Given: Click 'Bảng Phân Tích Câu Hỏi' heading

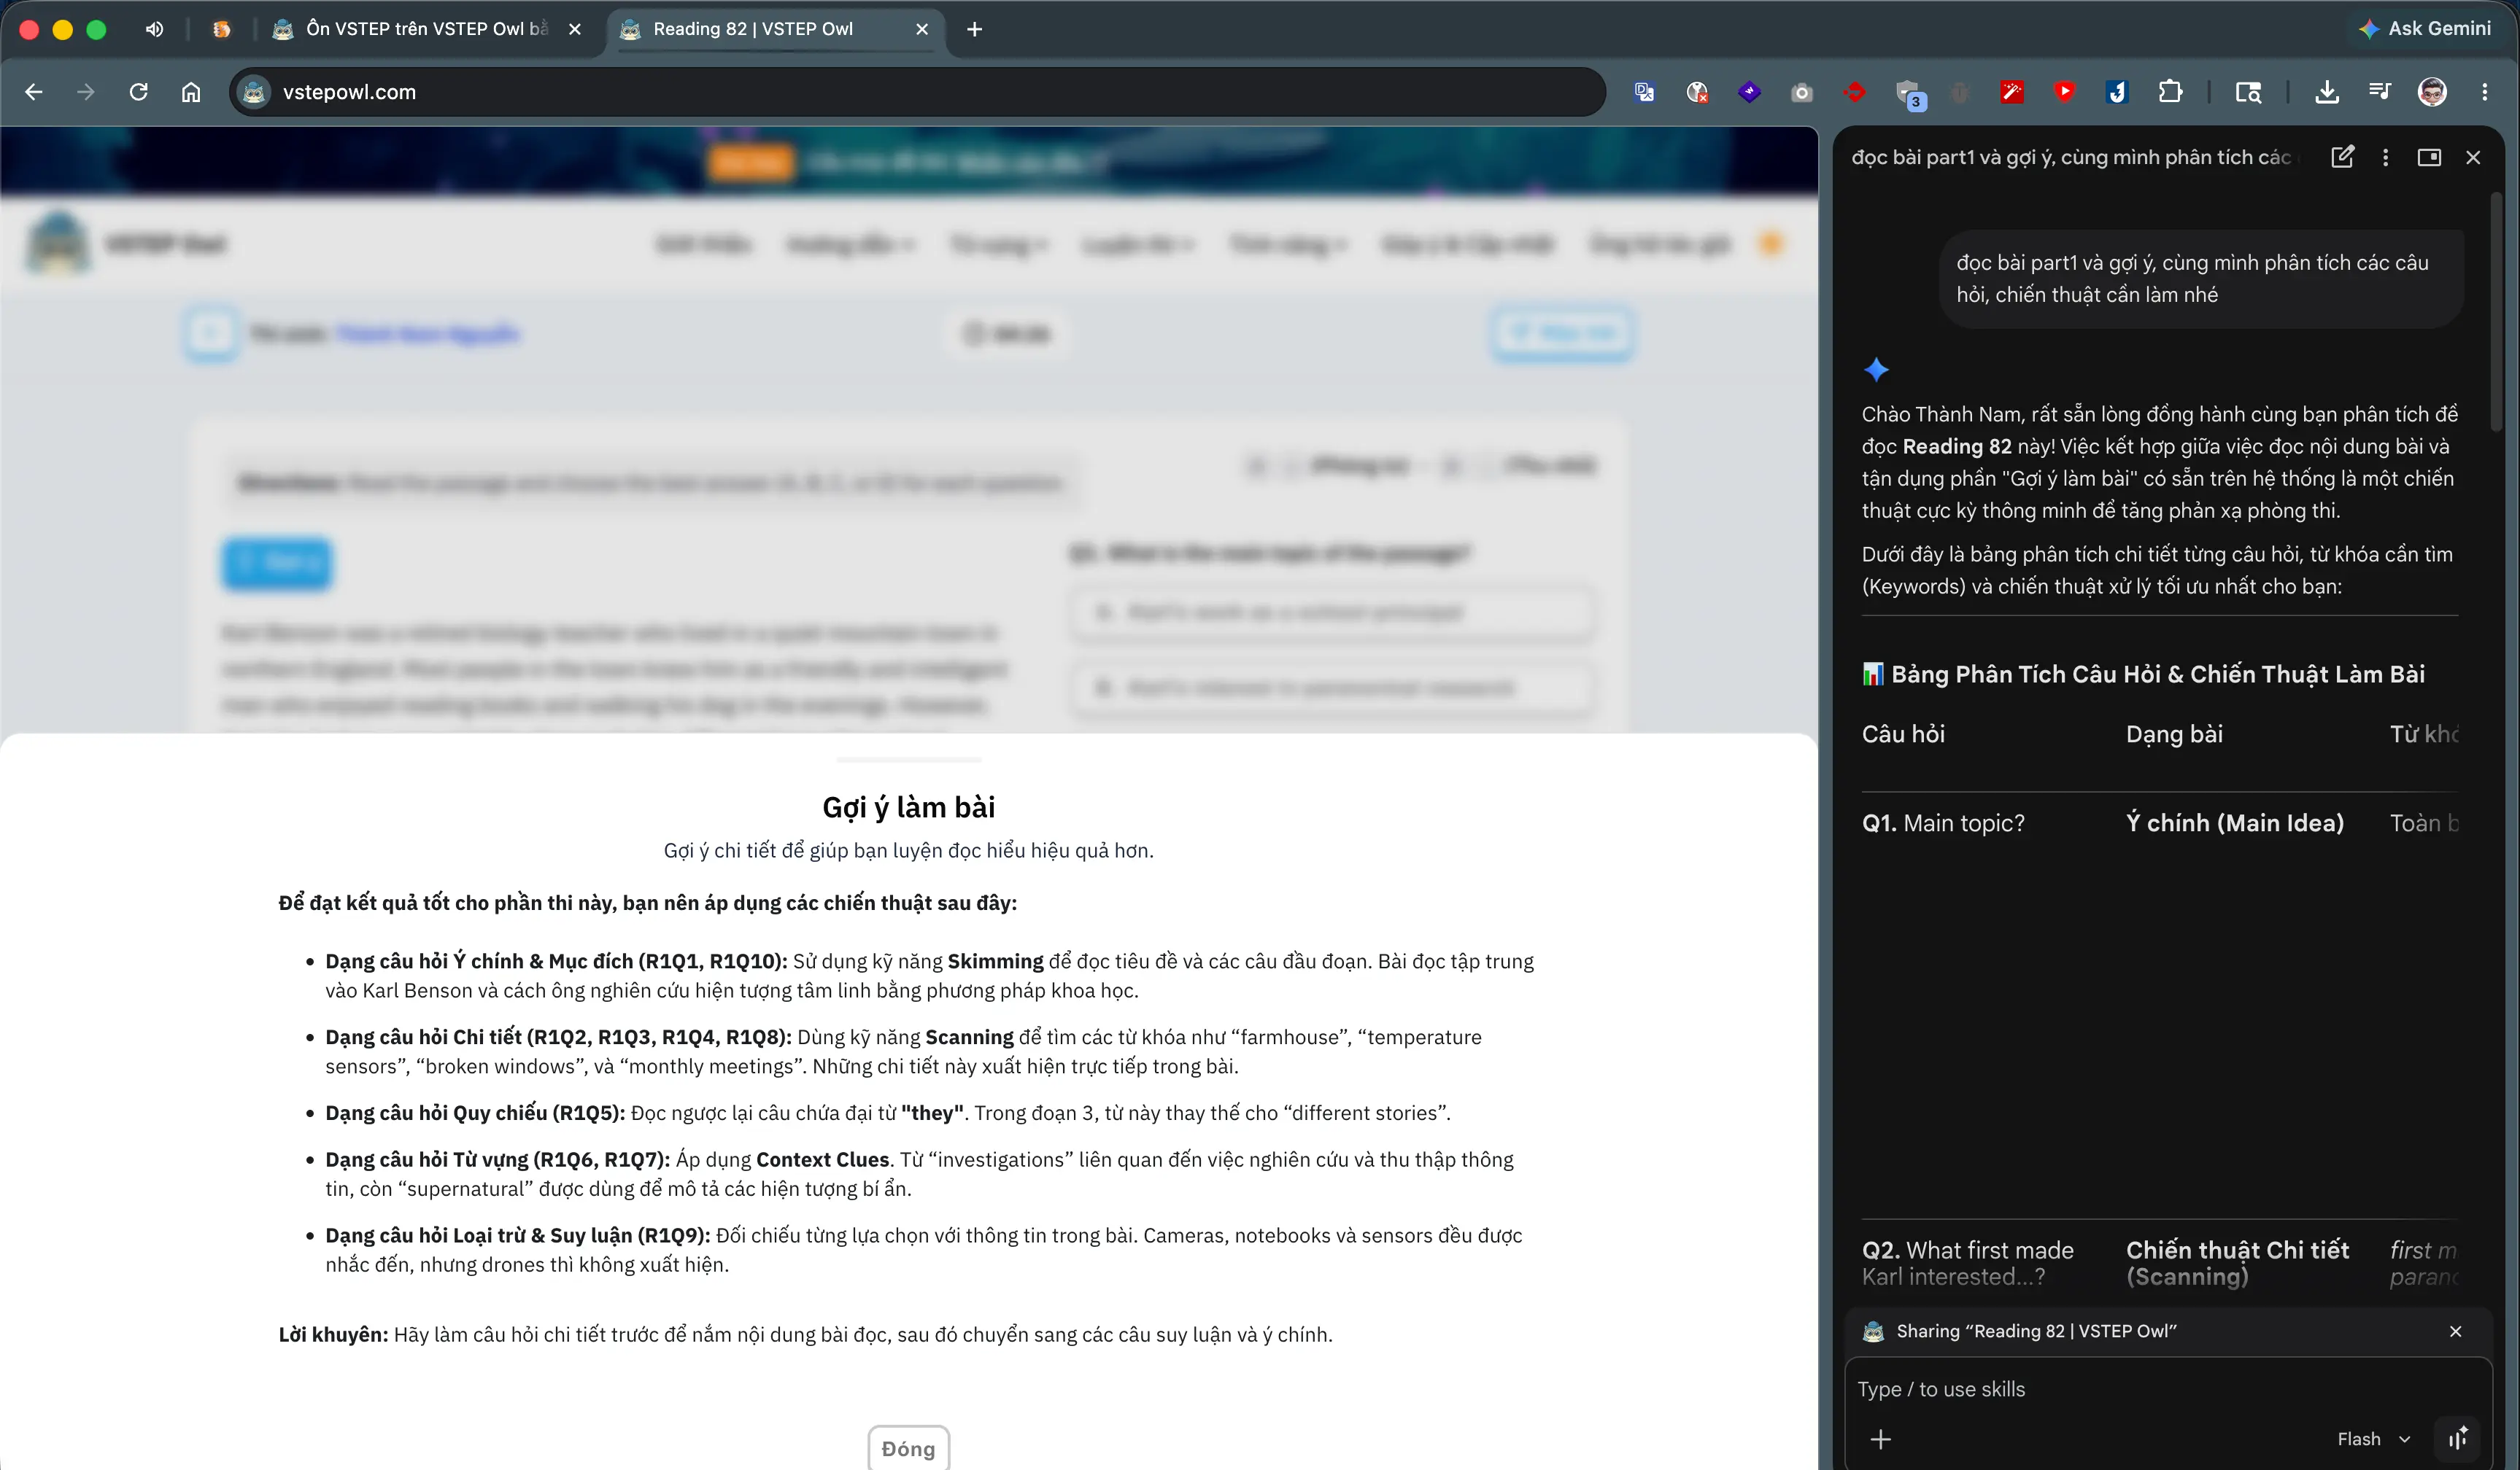Looking at the screenshot, I should pyautogui.click(x=2143, y=674).
